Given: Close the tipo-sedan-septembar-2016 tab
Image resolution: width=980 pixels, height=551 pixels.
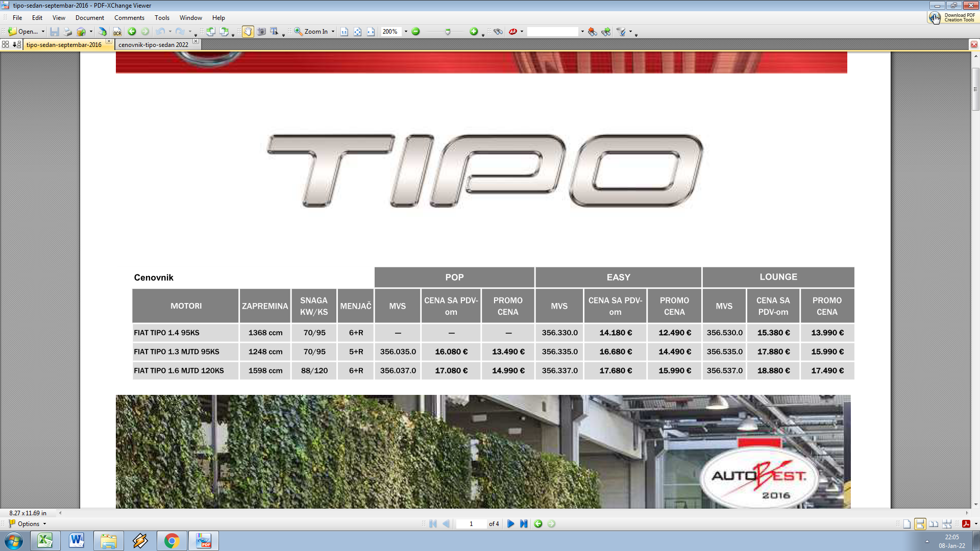Looking at the screenshot, I should tap(109, 41).
